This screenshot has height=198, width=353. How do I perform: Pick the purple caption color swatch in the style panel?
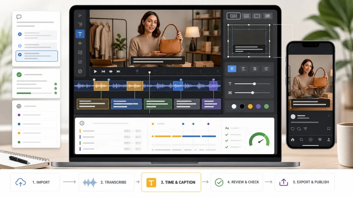pos(258,106)
